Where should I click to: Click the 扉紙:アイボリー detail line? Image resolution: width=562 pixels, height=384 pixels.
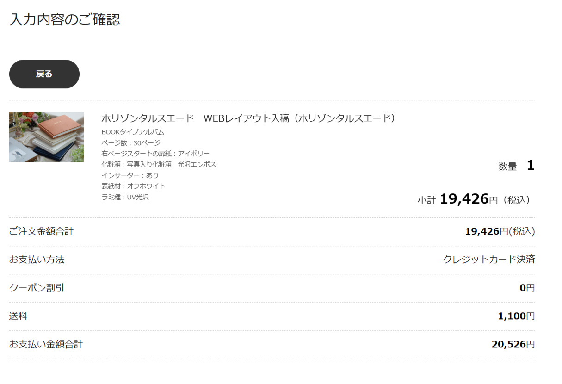coord(155,154)
